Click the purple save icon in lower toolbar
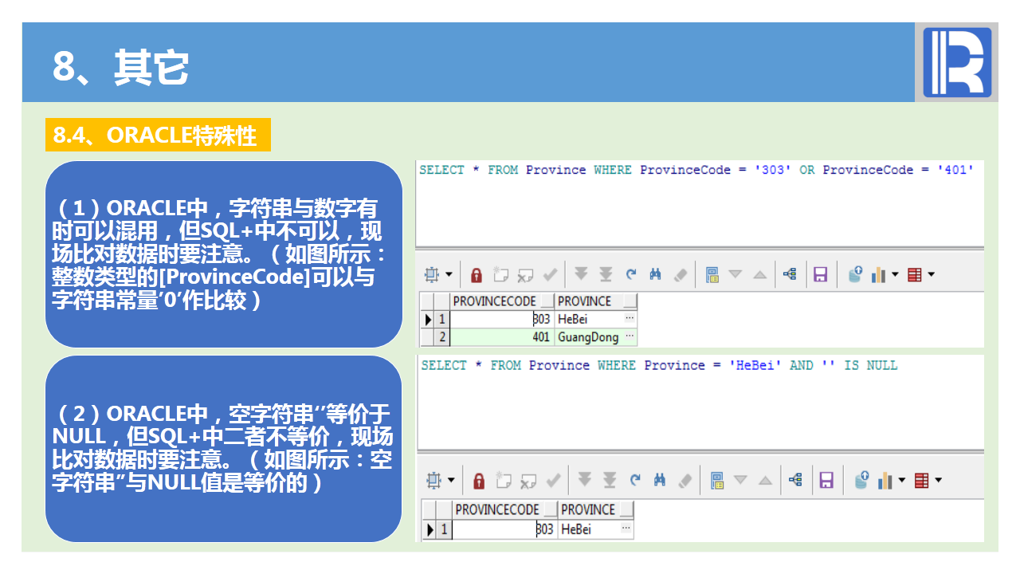 point(826,480)
